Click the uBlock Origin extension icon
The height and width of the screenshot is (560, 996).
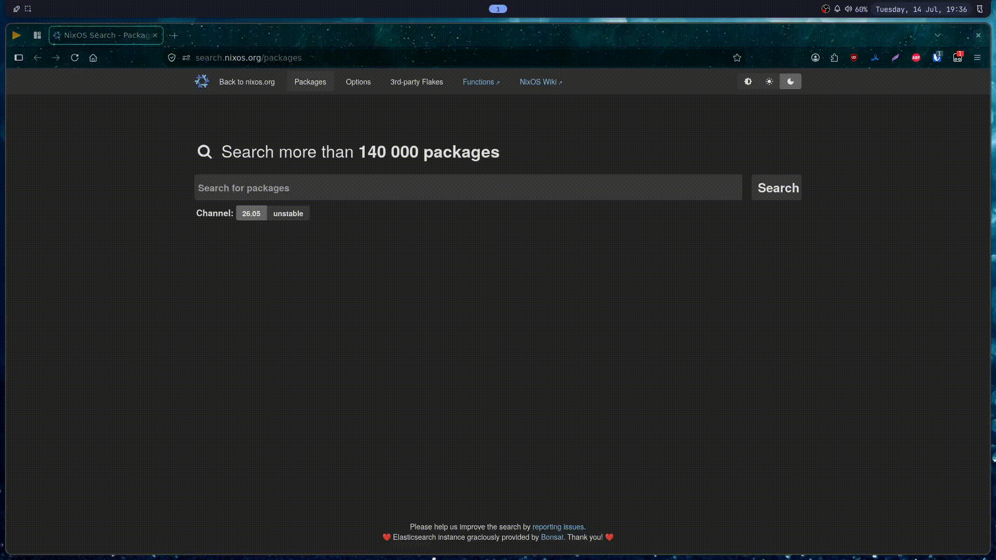[854, 58]
